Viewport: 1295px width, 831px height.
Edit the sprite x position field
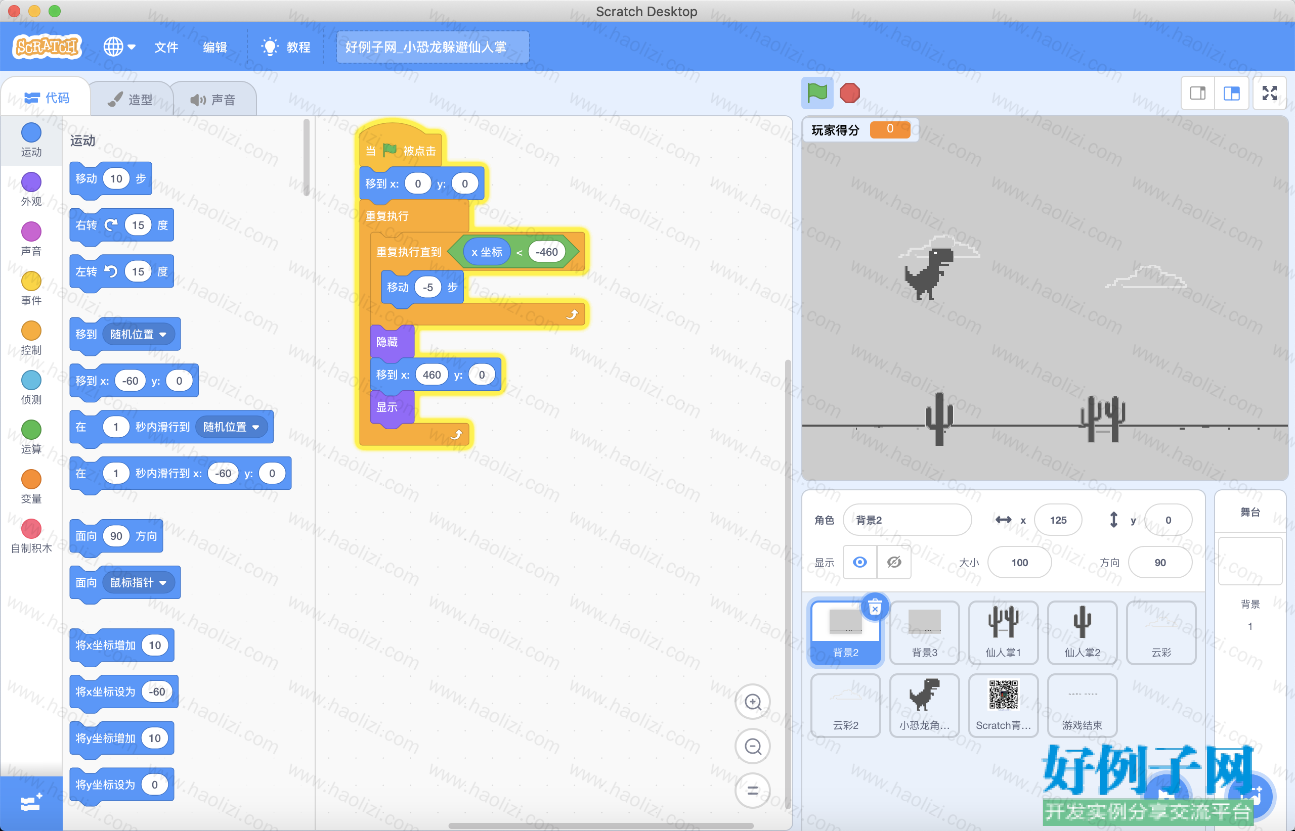click(x=1058, y=520)
